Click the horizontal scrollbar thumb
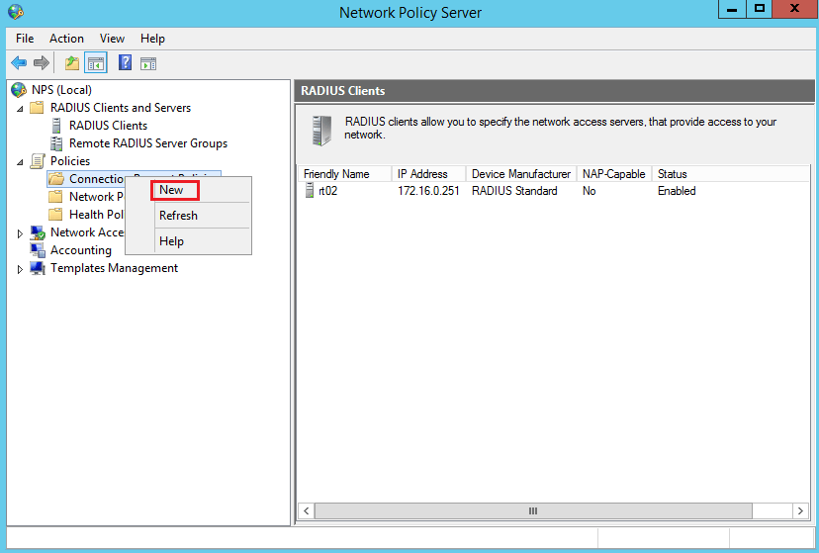This screenshot has height=553, width=819. click(x=533, y=510)
